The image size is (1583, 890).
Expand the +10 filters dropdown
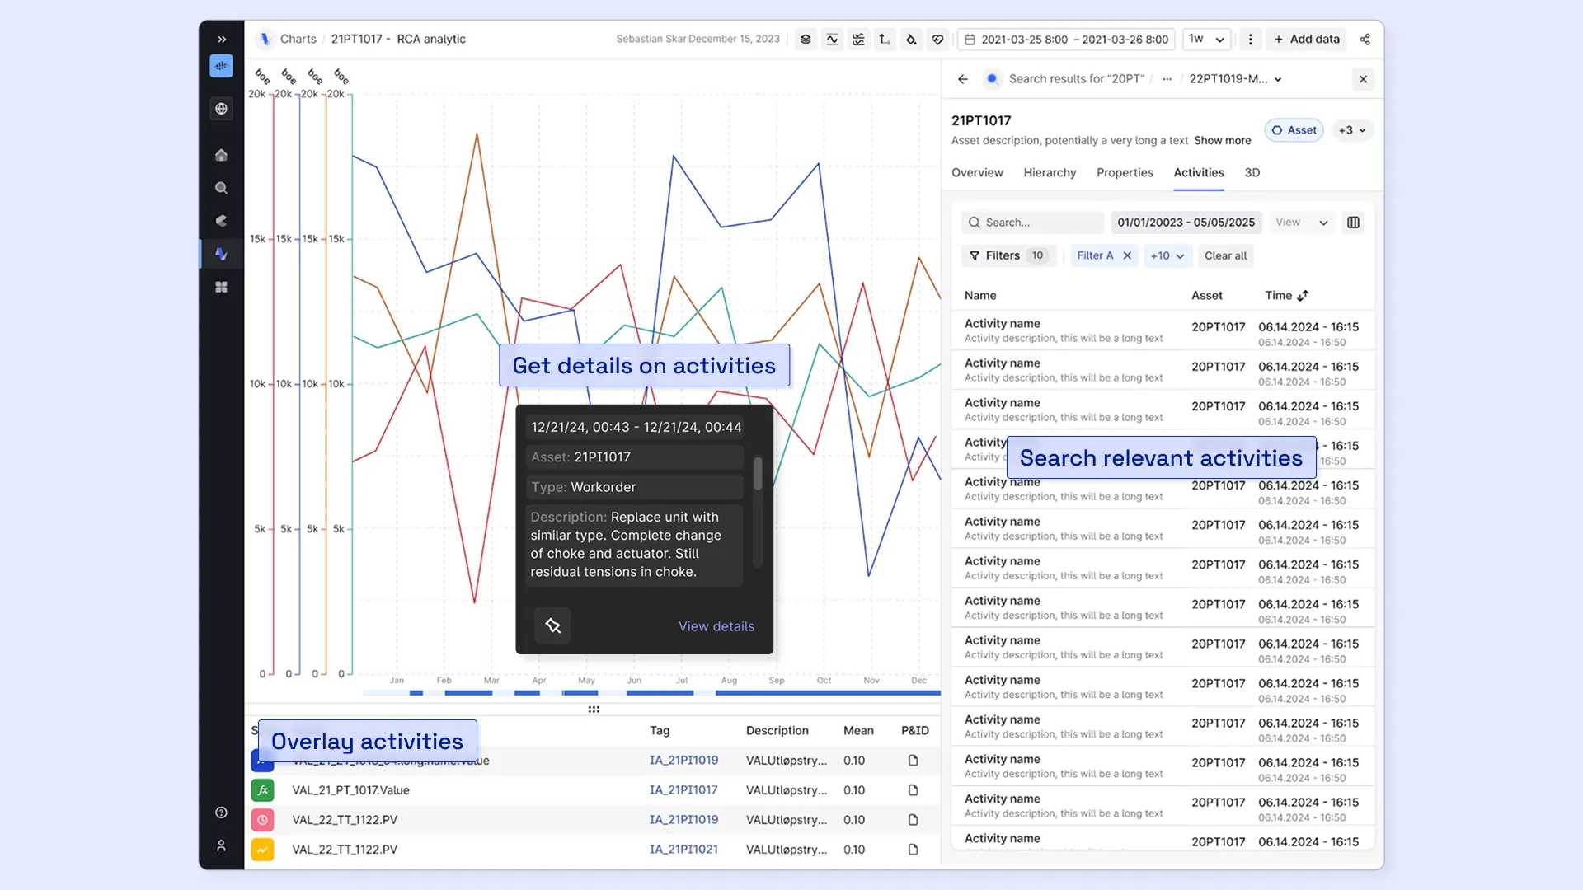point(1167,255)
